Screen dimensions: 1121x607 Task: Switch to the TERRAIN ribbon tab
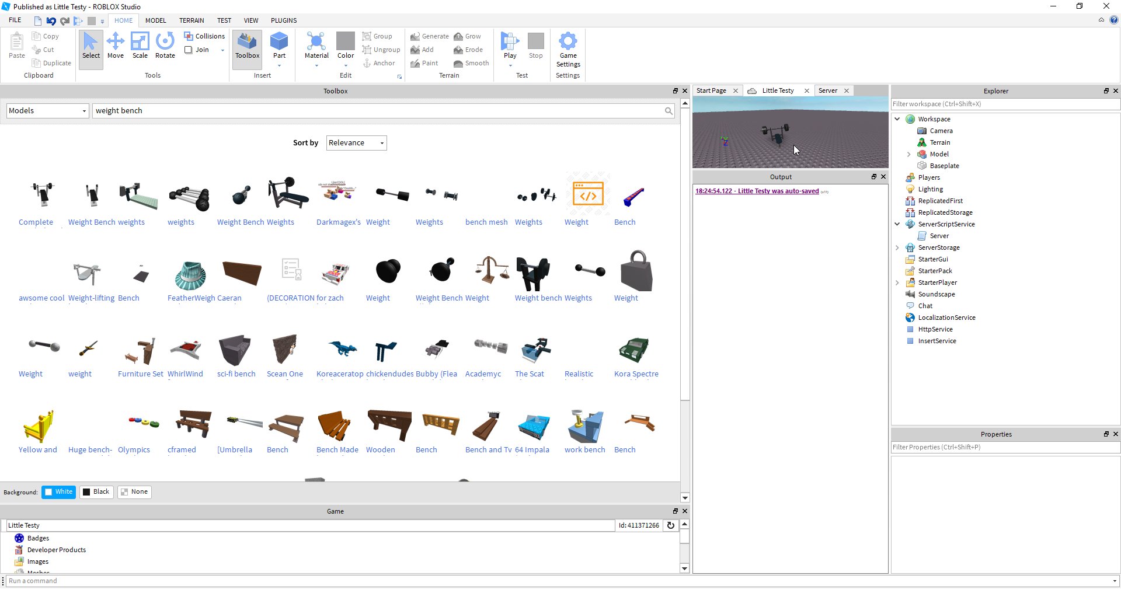tap(192, 20)
